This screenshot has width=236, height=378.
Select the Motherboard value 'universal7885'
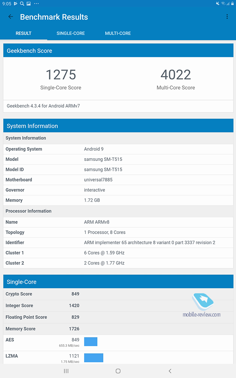click(98, 180)
